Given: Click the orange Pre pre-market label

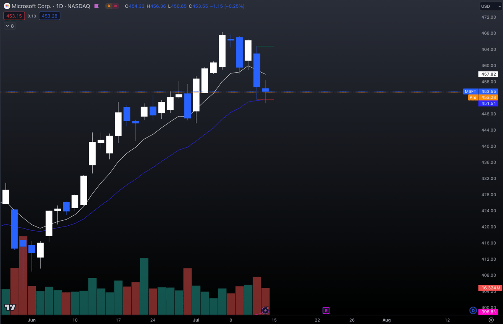Looking at the screenshot, I should click(473, 97).
